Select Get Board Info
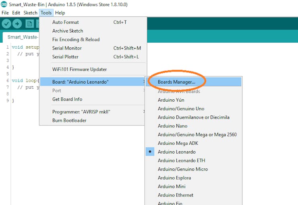 93,99
